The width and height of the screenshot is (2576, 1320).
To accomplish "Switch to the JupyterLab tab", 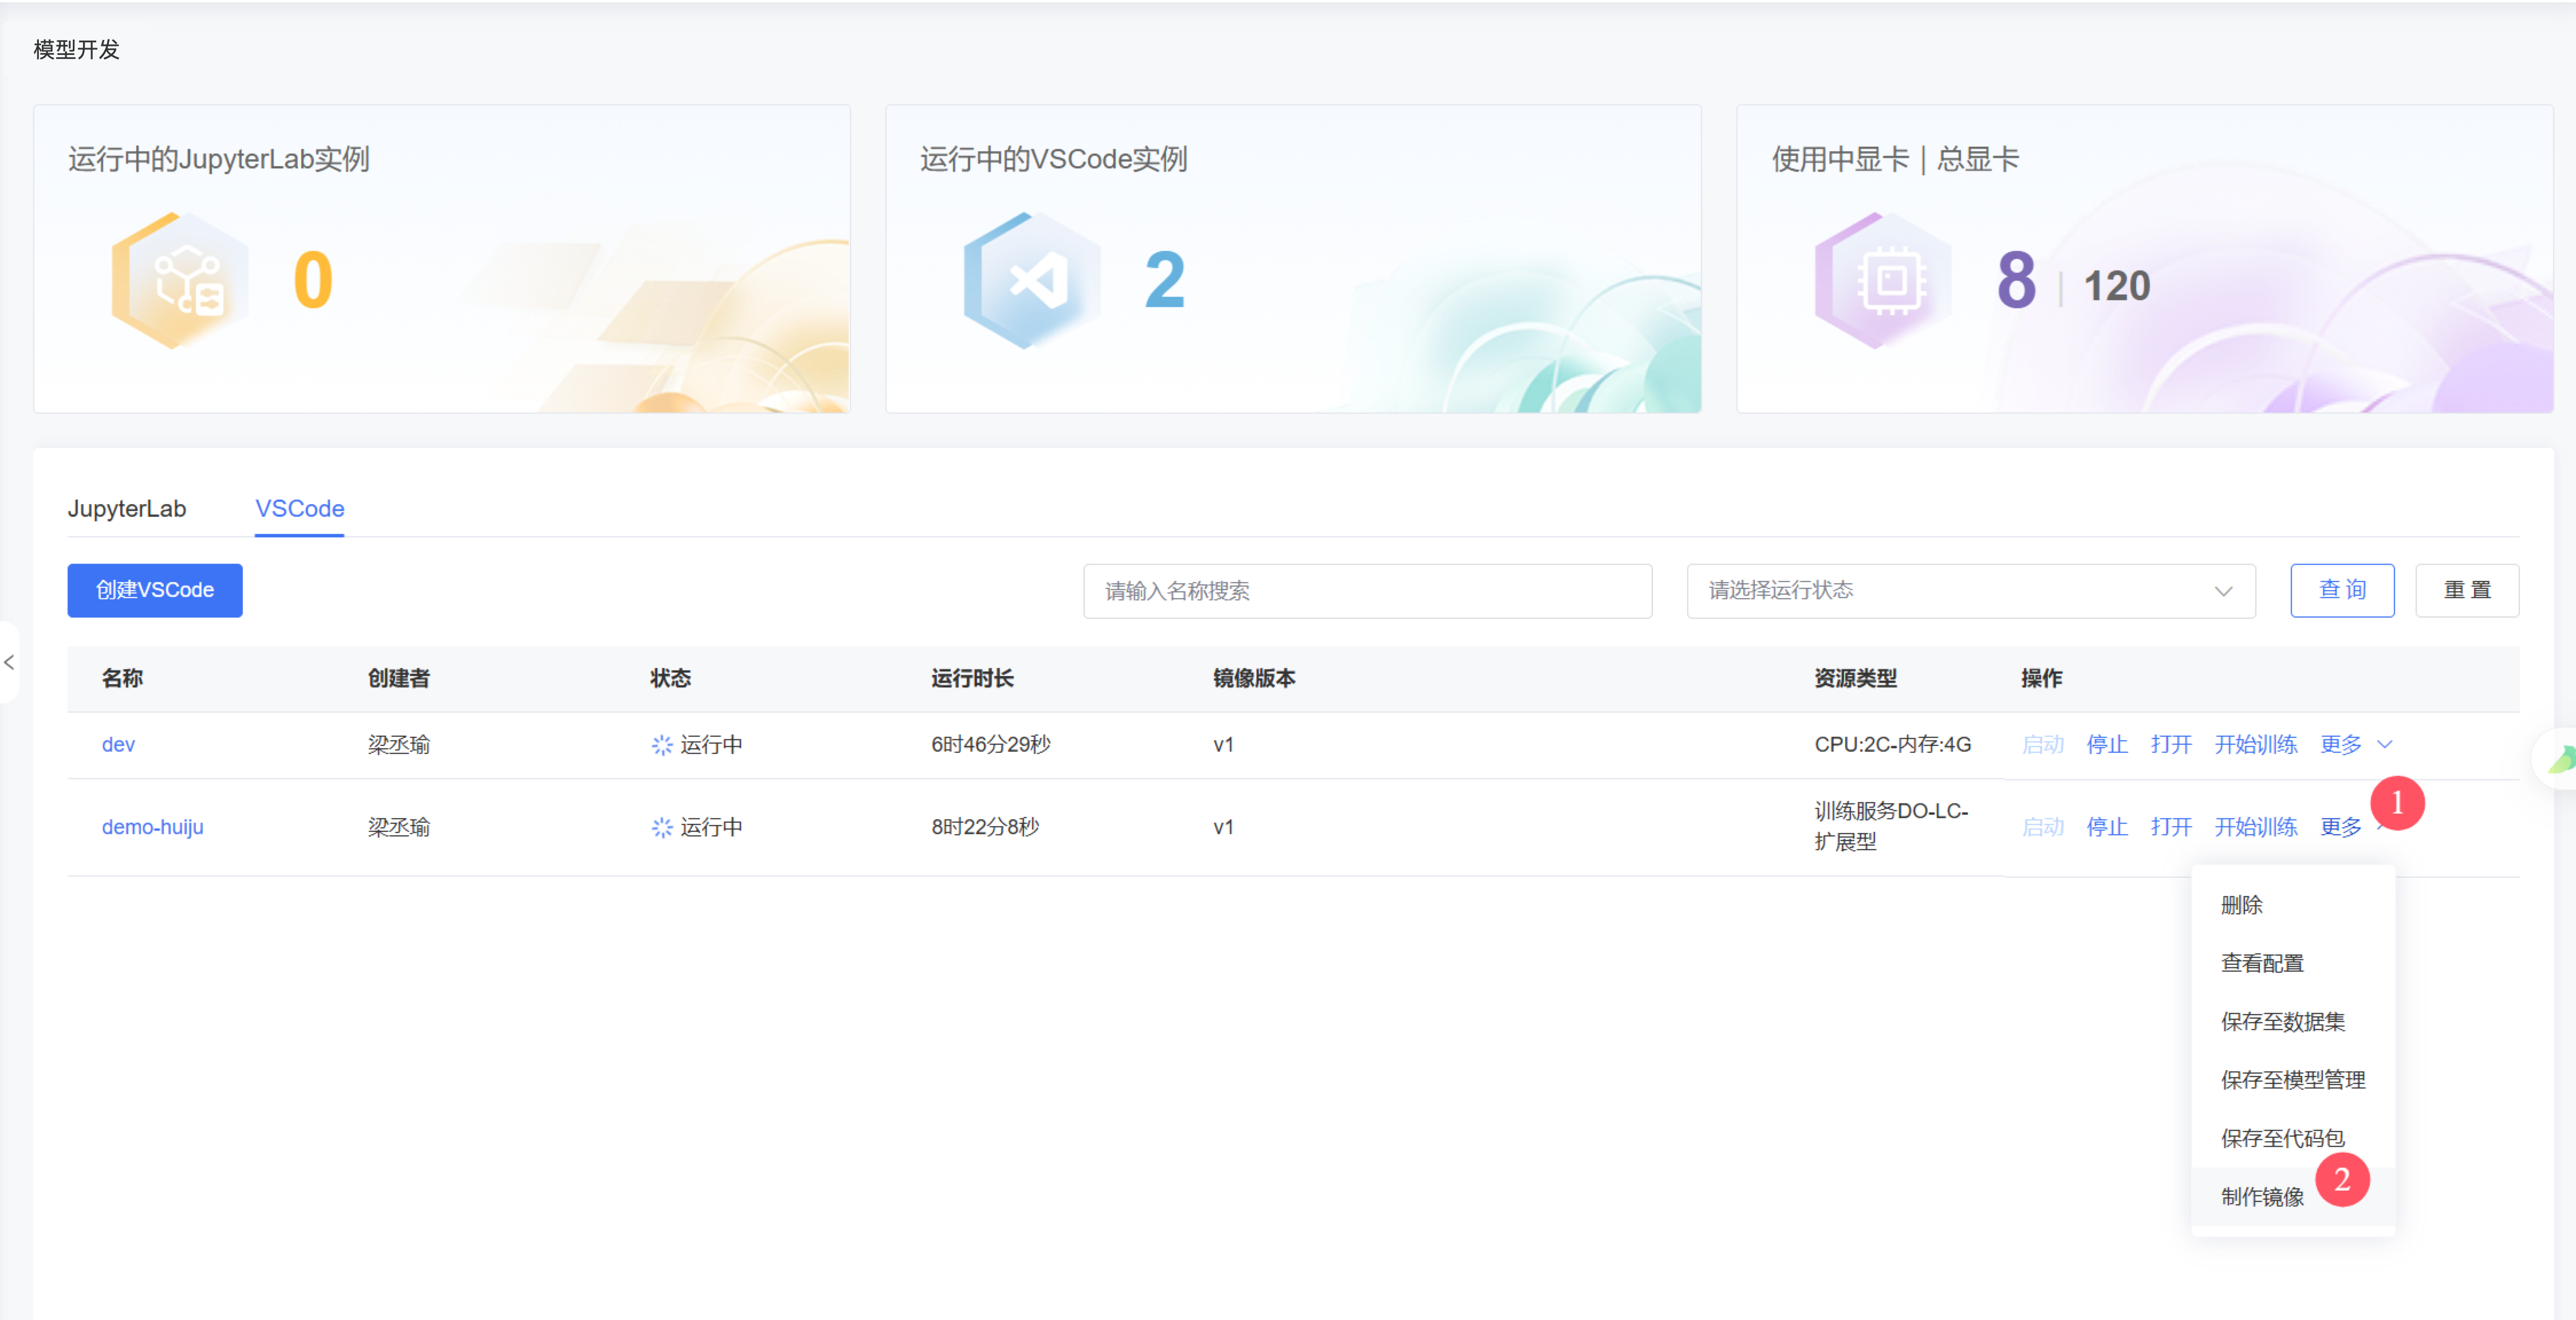I will 127,508.
